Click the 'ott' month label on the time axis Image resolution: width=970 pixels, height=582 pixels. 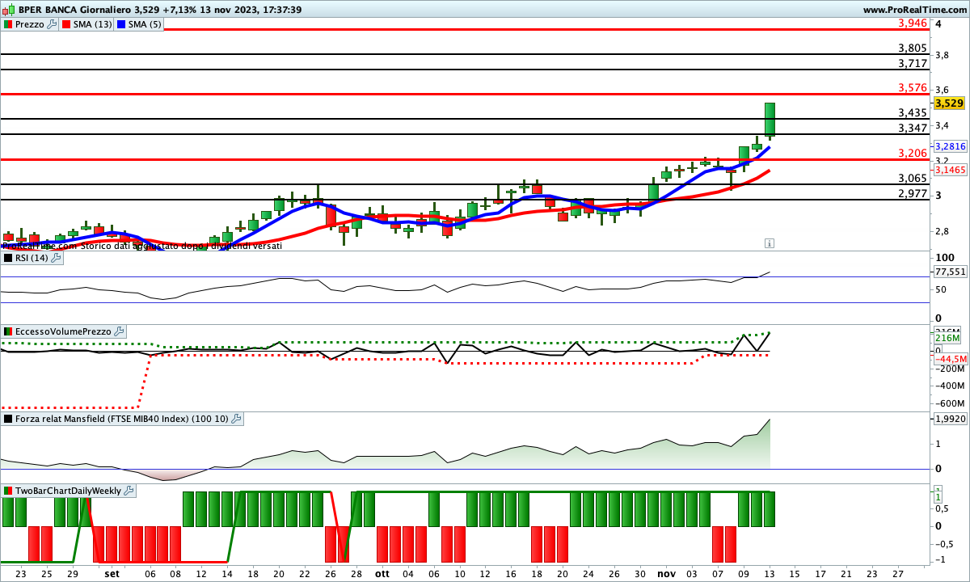coord(382,573)
